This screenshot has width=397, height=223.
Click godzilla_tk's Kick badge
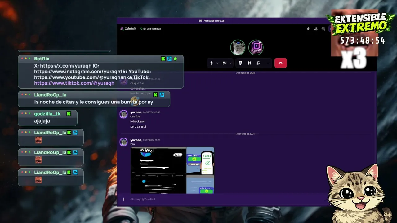coord(69,114)
